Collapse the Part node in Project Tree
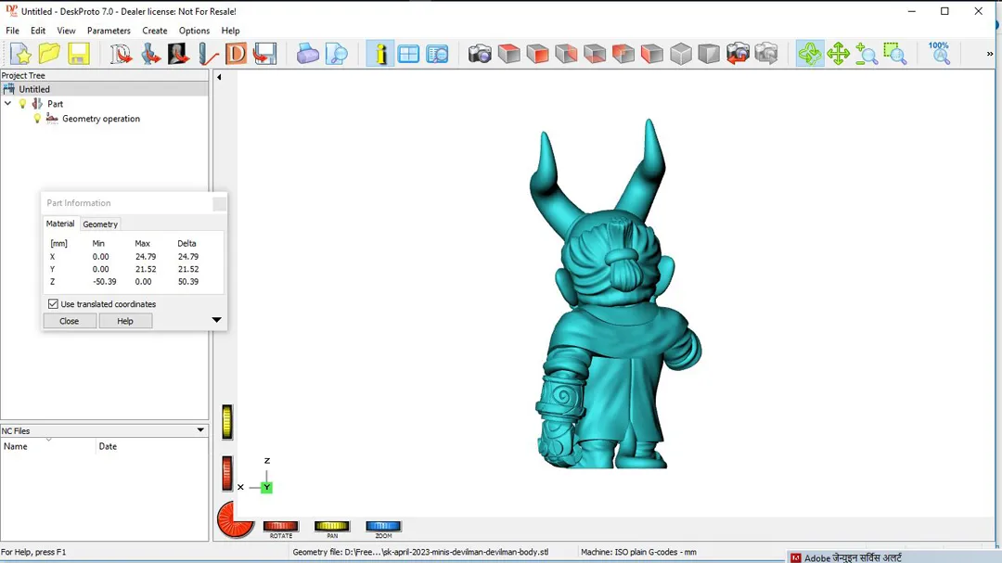 click(x=7, y=104)
